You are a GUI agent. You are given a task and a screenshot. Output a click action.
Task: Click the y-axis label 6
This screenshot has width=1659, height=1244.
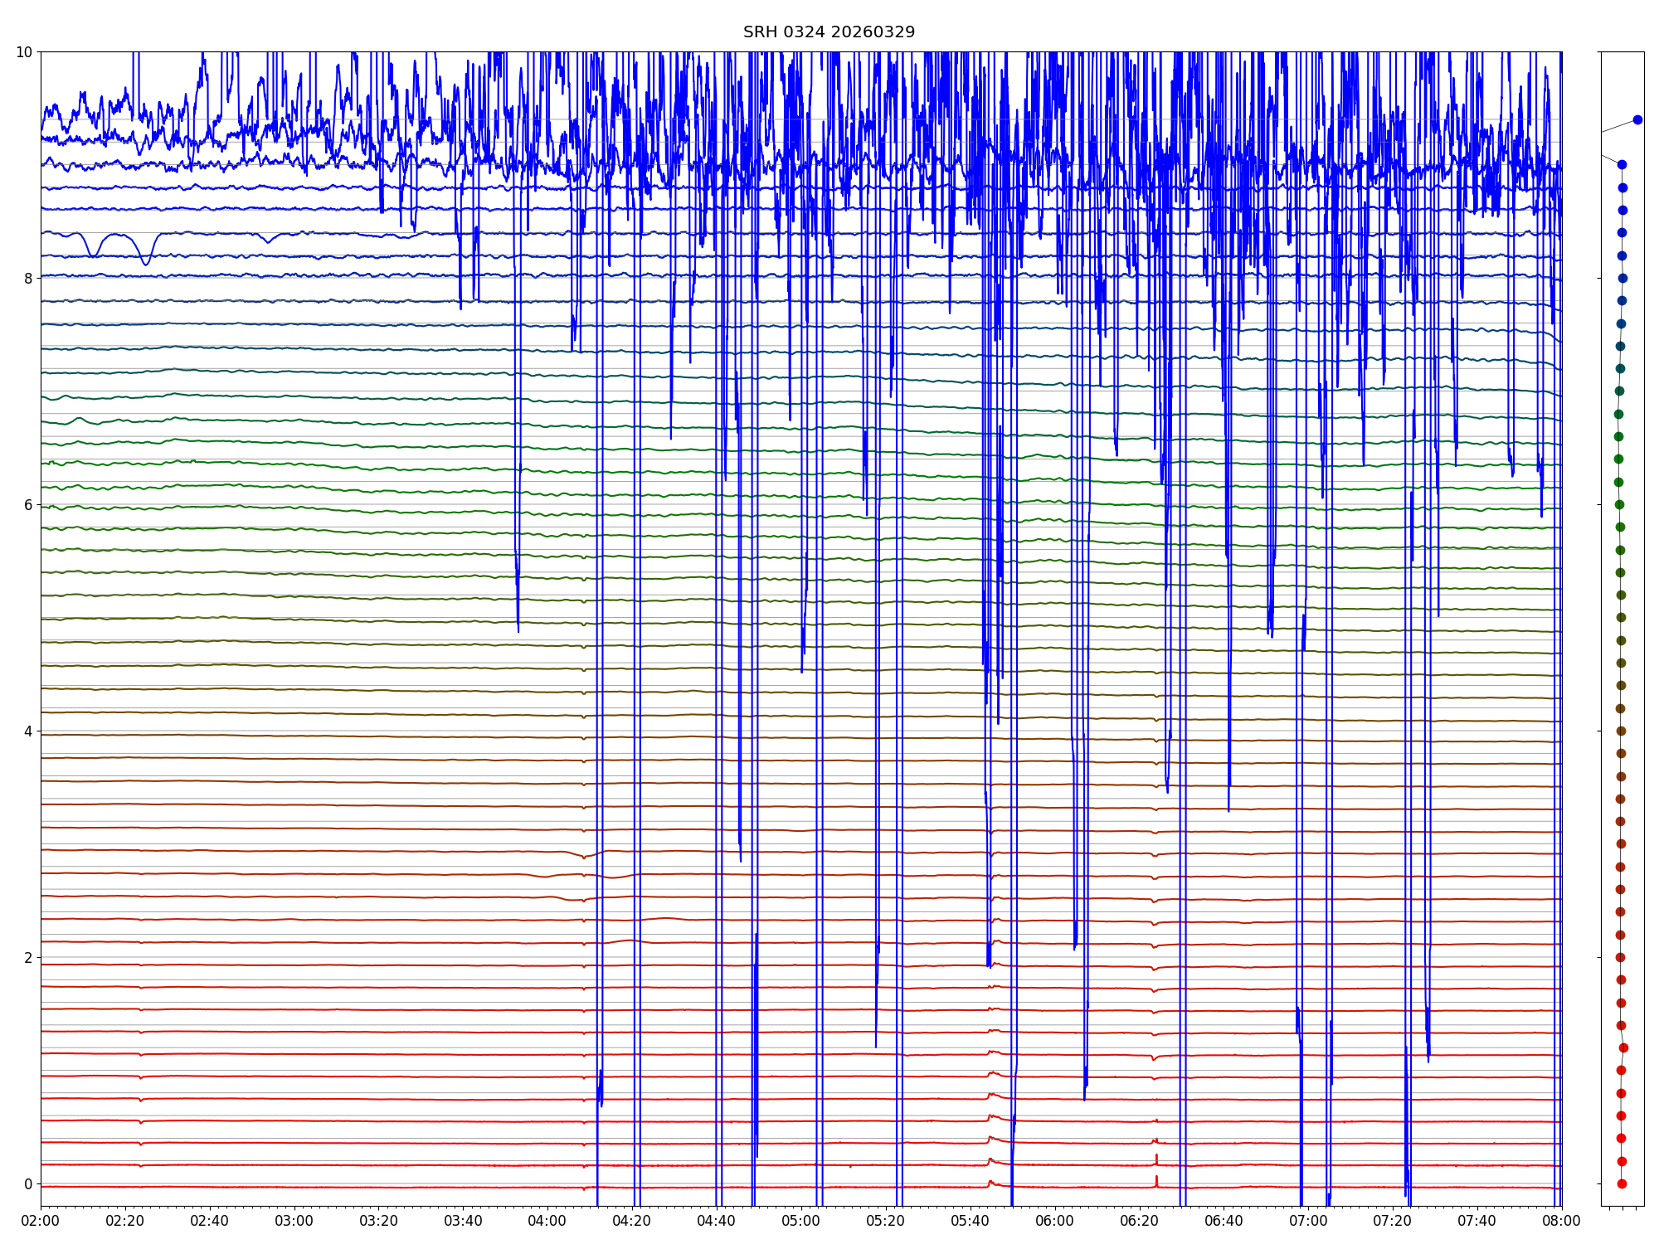tap(28, 505)
